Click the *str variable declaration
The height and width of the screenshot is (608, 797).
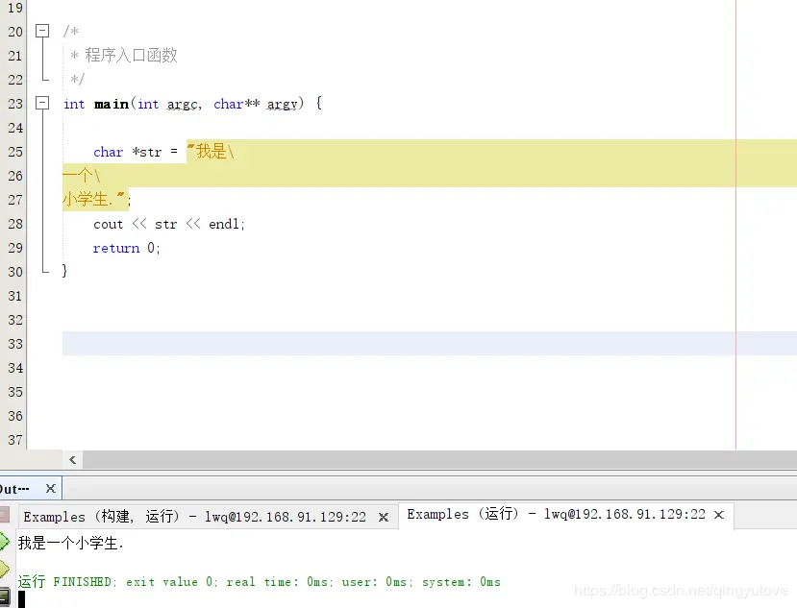pos(146,152)
